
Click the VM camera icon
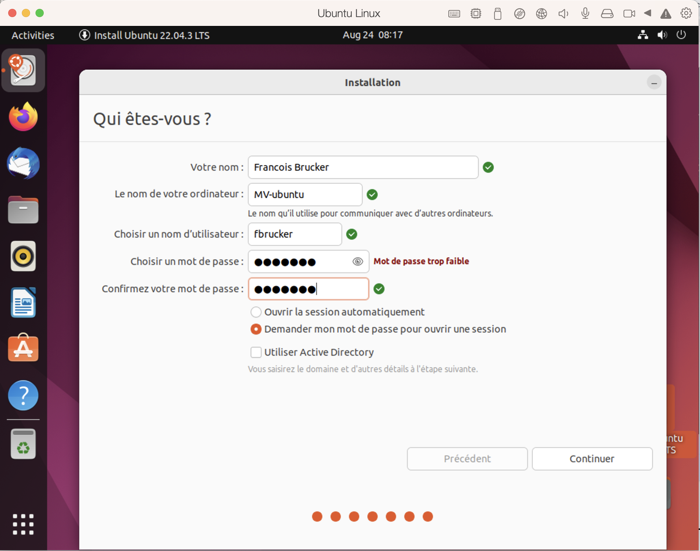(629, 14)
